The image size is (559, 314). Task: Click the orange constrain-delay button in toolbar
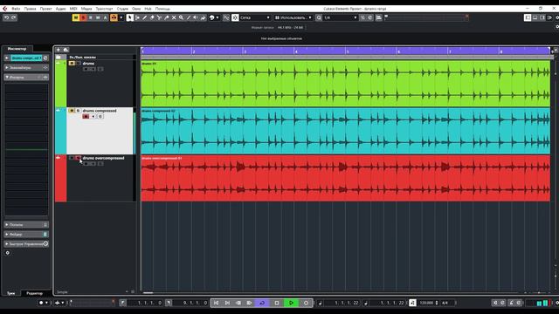pos(114,17)
